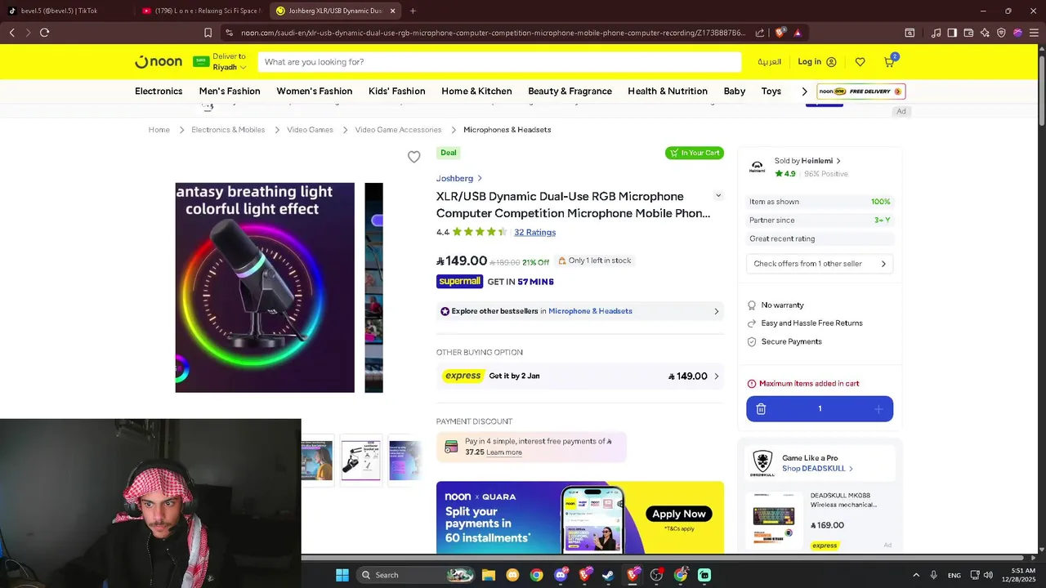Click Shop DEADSKULL link
Image resolution: width=1046 pixels, height=588 pixels.
point(817,469)
